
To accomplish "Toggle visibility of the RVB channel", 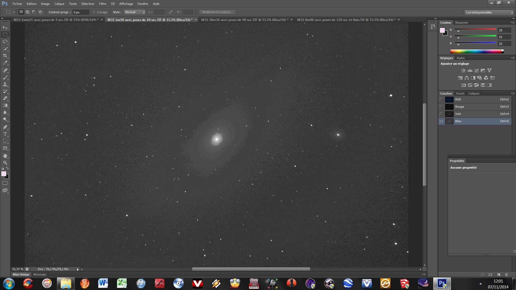I will pyautogui.click(x=441, y=99).
